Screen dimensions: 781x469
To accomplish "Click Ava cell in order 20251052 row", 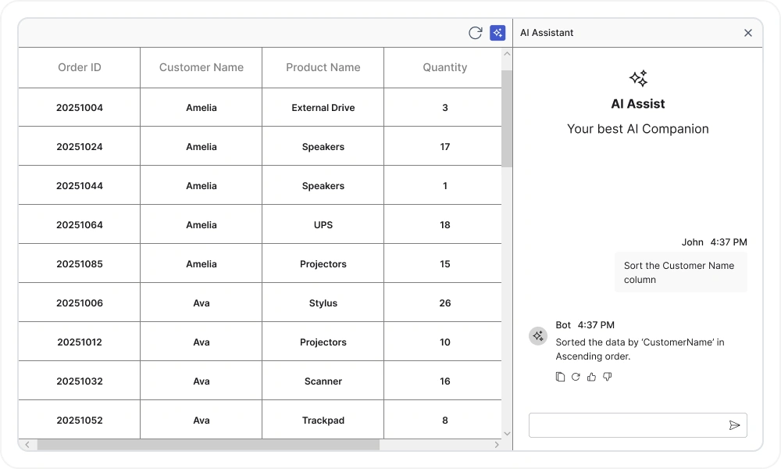I will click(201, 421).
